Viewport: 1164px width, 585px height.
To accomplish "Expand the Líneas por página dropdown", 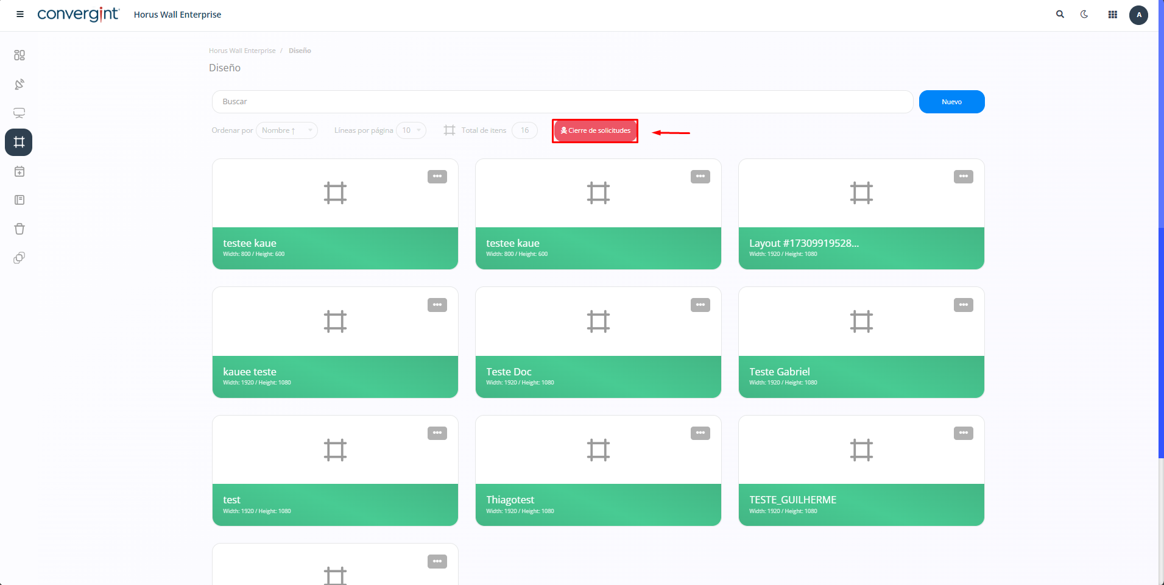I will [411, 130].
